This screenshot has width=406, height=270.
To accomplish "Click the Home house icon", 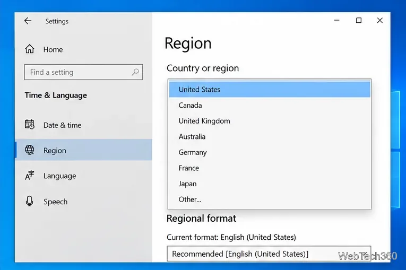I will (x=30, y=49).
